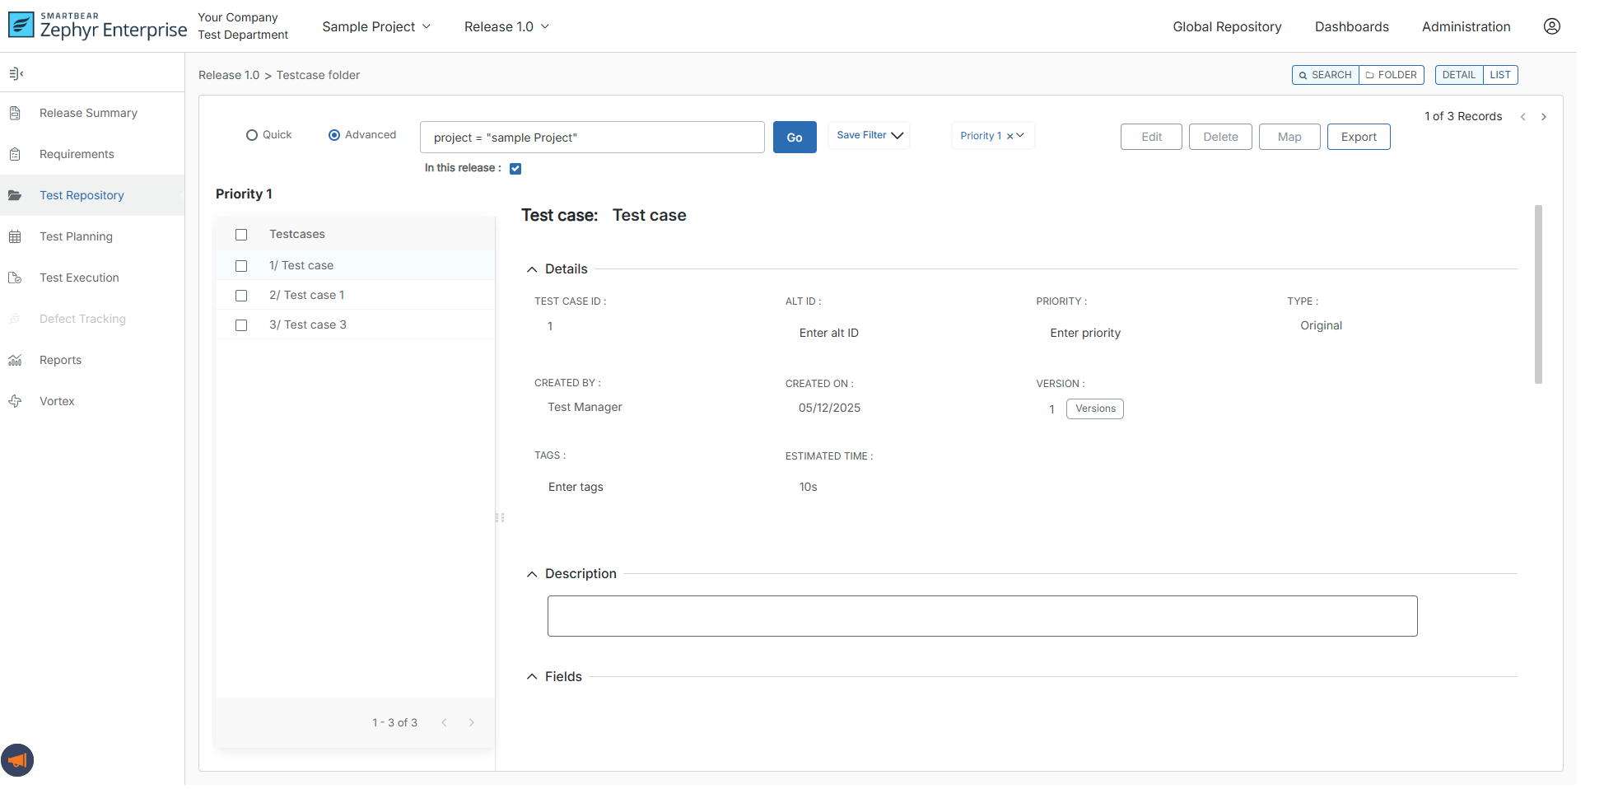Image resolution: width=1604 pixels, height=789 pixels.
Task: Collapse the Details section
Action: click(532, 269)
